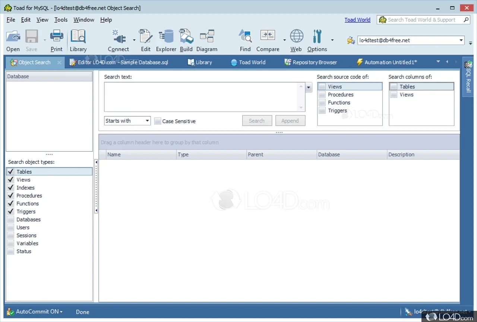Open the AutoCommit ON dropdown

[39, 312]
